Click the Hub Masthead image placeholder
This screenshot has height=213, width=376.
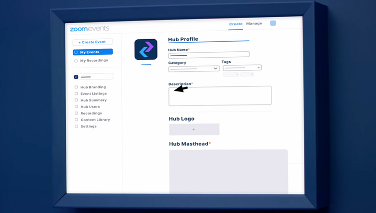pyautogui.click(x=229, y=171)
